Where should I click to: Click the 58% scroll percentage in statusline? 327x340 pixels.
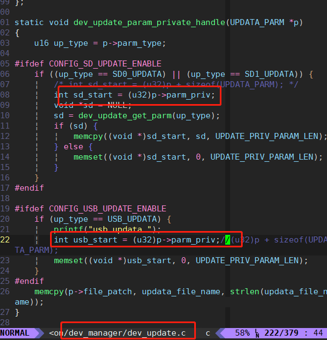(242, 333)
